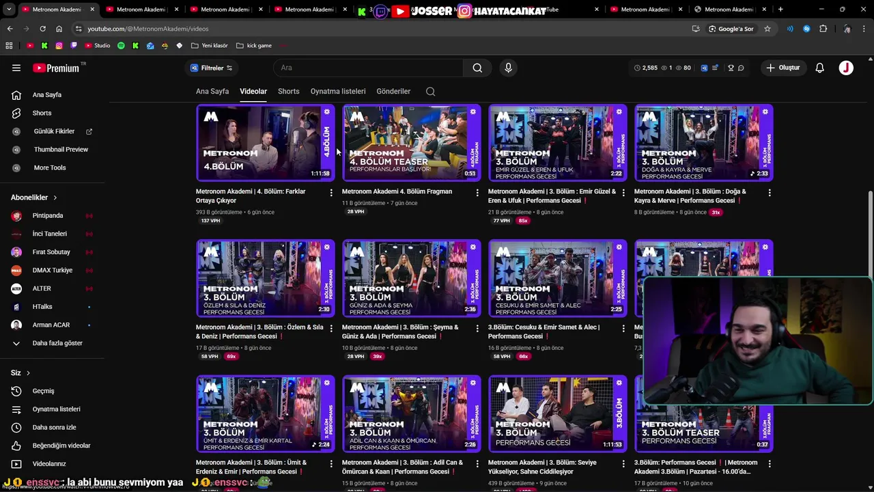This screenshot has width=874, height=492.
Task: Open browser tab search dropdown arrow
Action: click(10, 10)
